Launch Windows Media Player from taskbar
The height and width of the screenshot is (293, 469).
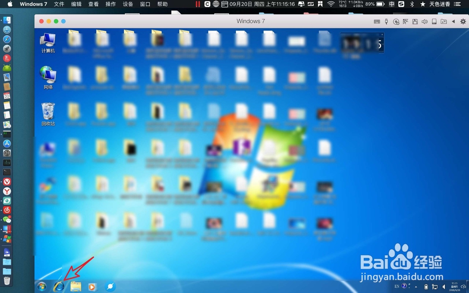(x=93, y=287)
